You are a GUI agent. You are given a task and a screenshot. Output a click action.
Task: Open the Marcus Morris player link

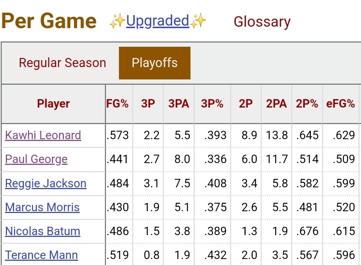[x=42, y=207]
